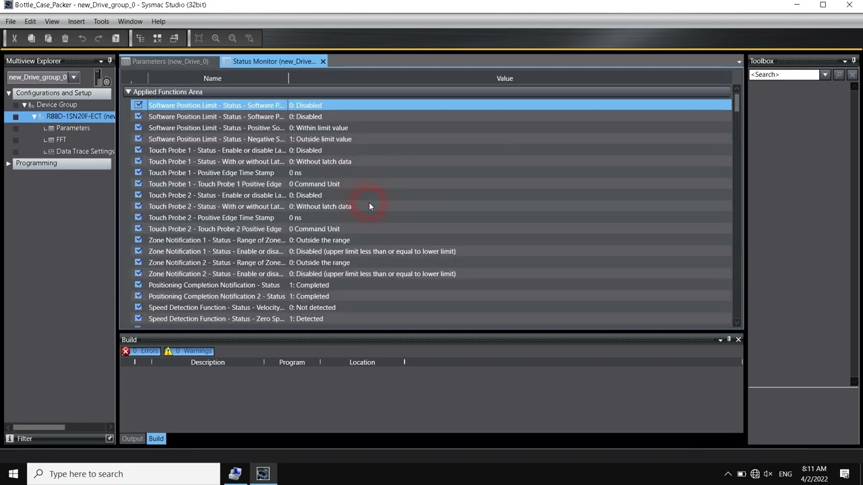The image size is (863, 485).
Task: Click the Filter settings icon in Multiview Explorer
Action: click(x=109, y=439)
